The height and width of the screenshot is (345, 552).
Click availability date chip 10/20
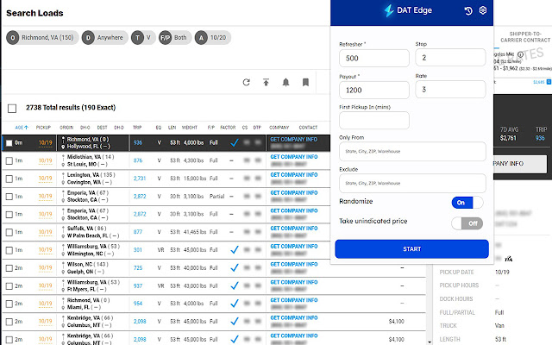tap(213, 38)
